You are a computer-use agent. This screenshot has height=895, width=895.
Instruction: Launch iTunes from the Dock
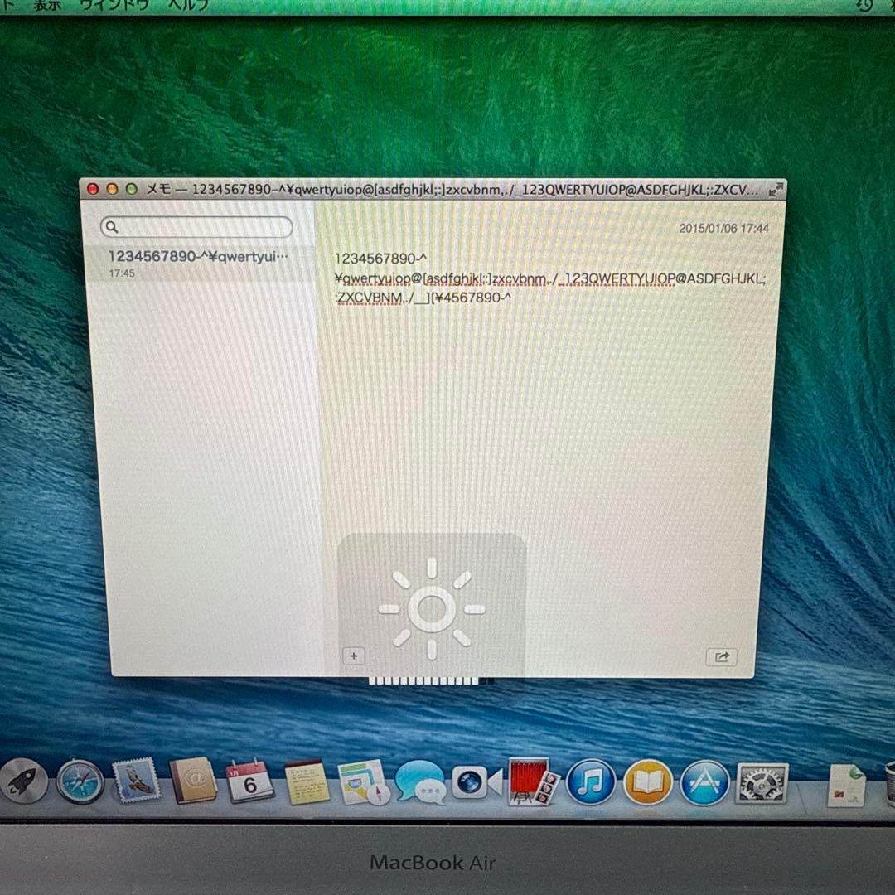tap(588, 781)
